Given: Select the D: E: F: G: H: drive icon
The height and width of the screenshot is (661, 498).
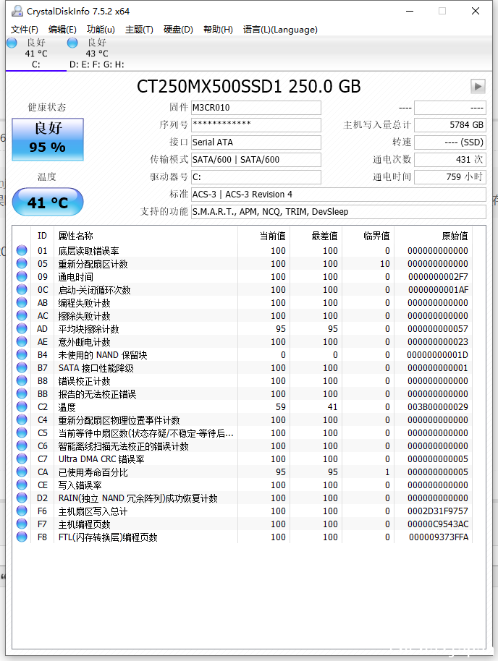Looking at the screenshot, I should pyautogui.click(x=72, y=43).
